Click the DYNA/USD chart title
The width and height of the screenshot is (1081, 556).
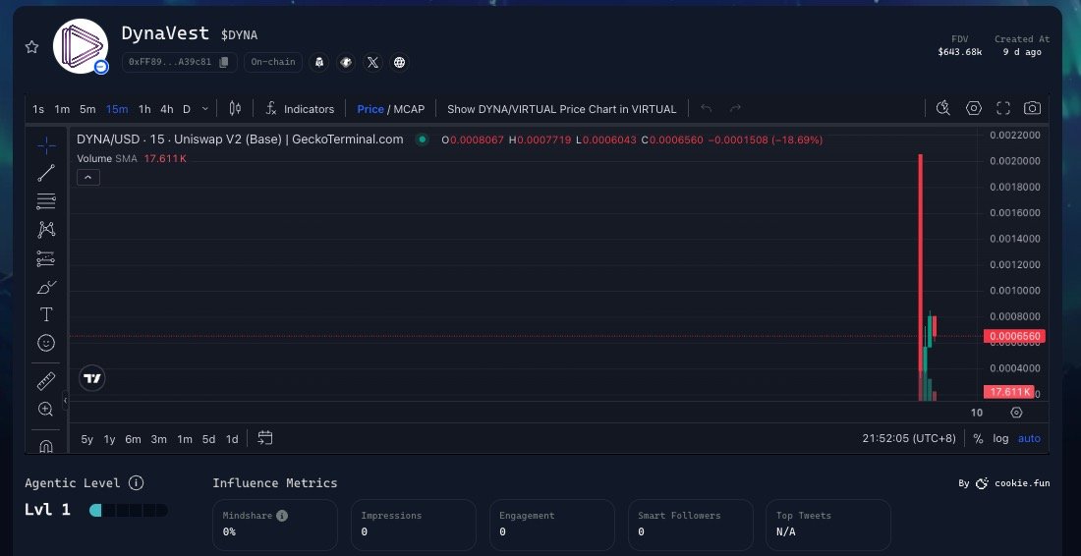pos(240,139)
